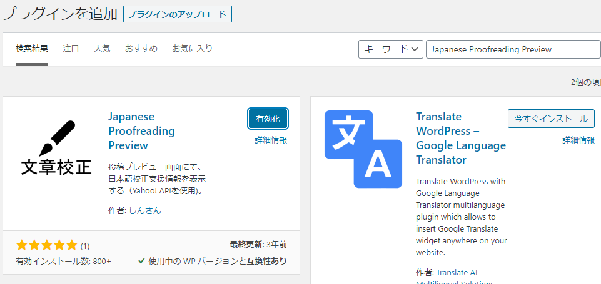Click the rating count (1)
Viewport: 601px width, 284px height.
pos(85,246)
